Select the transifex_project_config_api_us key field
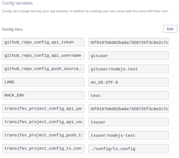Screen dimensions: 179x158 (x=43, y=122)
